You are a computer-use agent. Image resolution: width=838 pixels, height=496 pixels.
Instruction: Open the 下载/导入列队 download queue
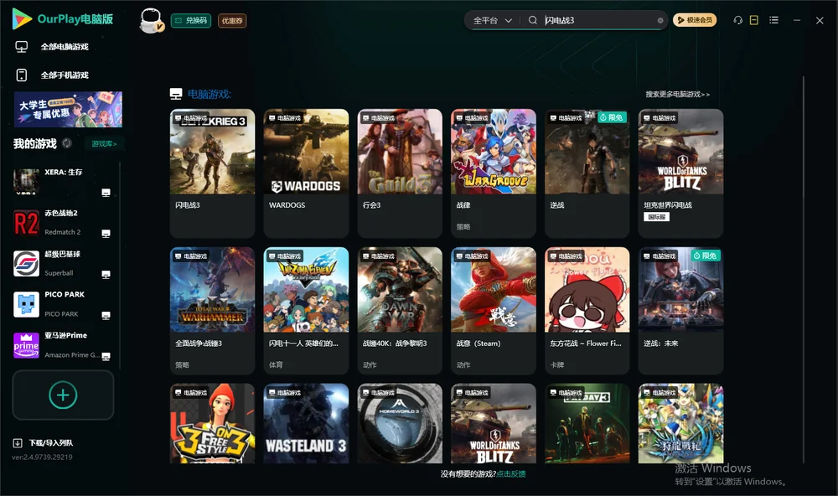tap(44, 443)
